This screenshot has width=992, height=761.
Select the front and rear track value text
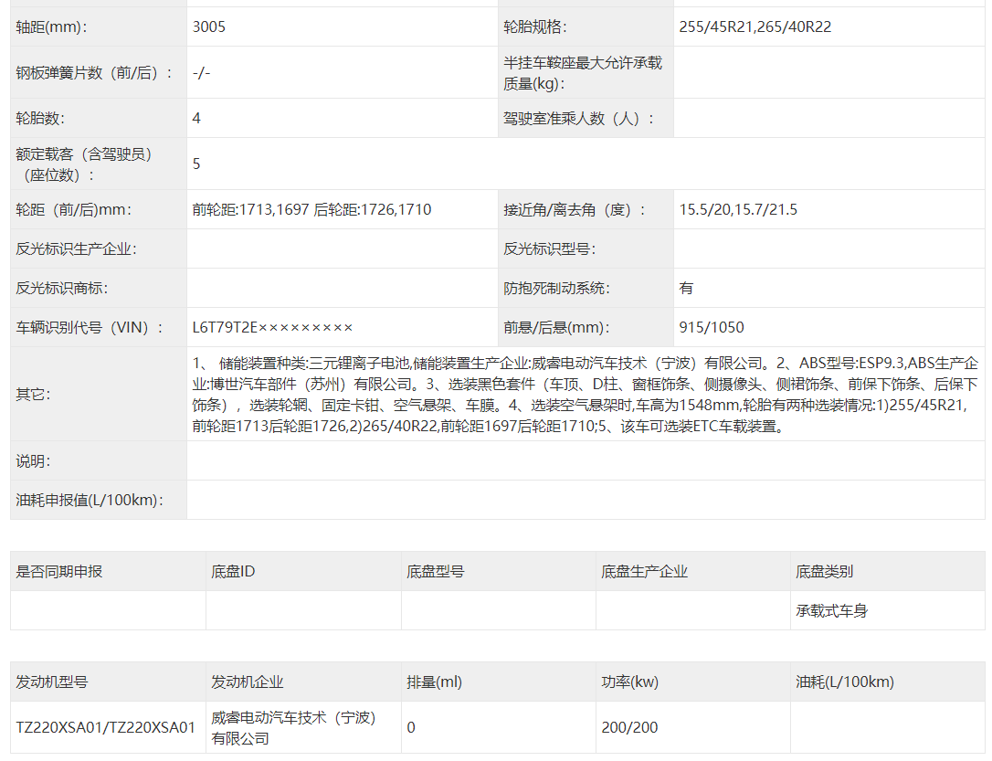coord(311,209)
